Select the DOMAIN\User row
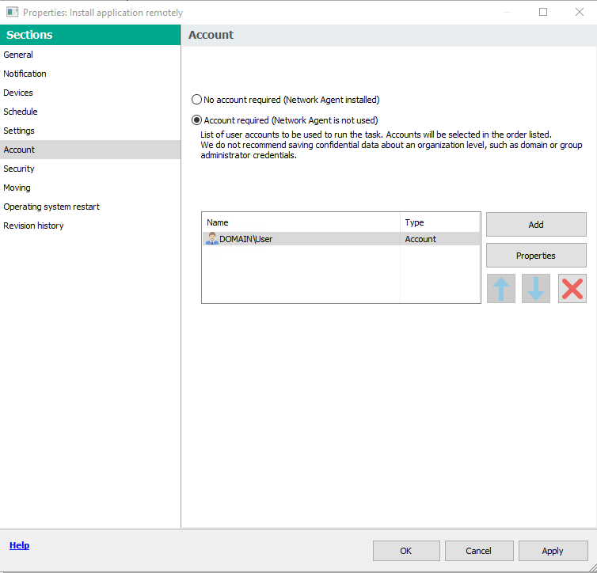Screen dimensions: 597x573 click(x=340, y=238)
